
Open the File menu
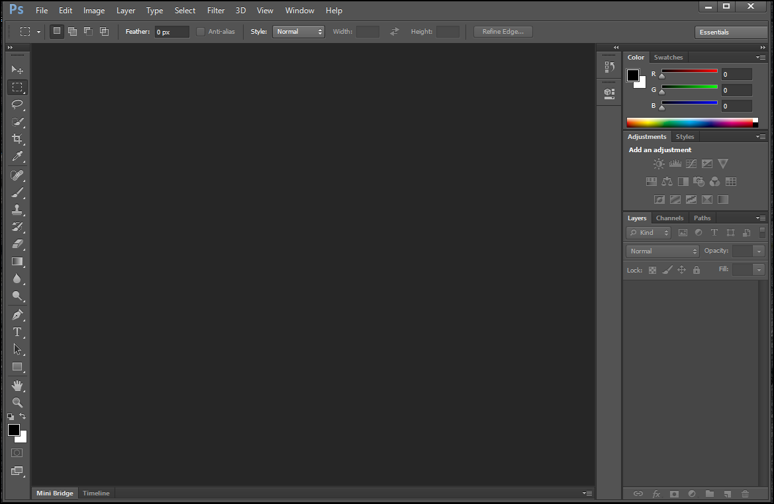(42, 11)
